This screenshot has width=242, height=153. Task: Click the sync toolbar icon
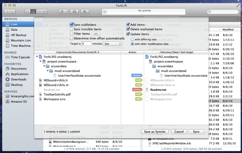click(85, 11)
